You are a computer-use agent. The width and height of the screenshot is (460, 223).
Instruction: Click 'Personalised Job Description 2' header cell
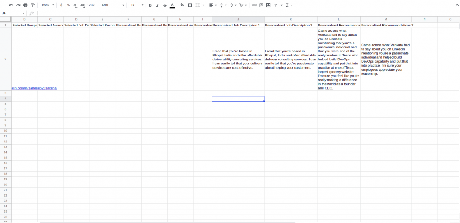[291, 26]
